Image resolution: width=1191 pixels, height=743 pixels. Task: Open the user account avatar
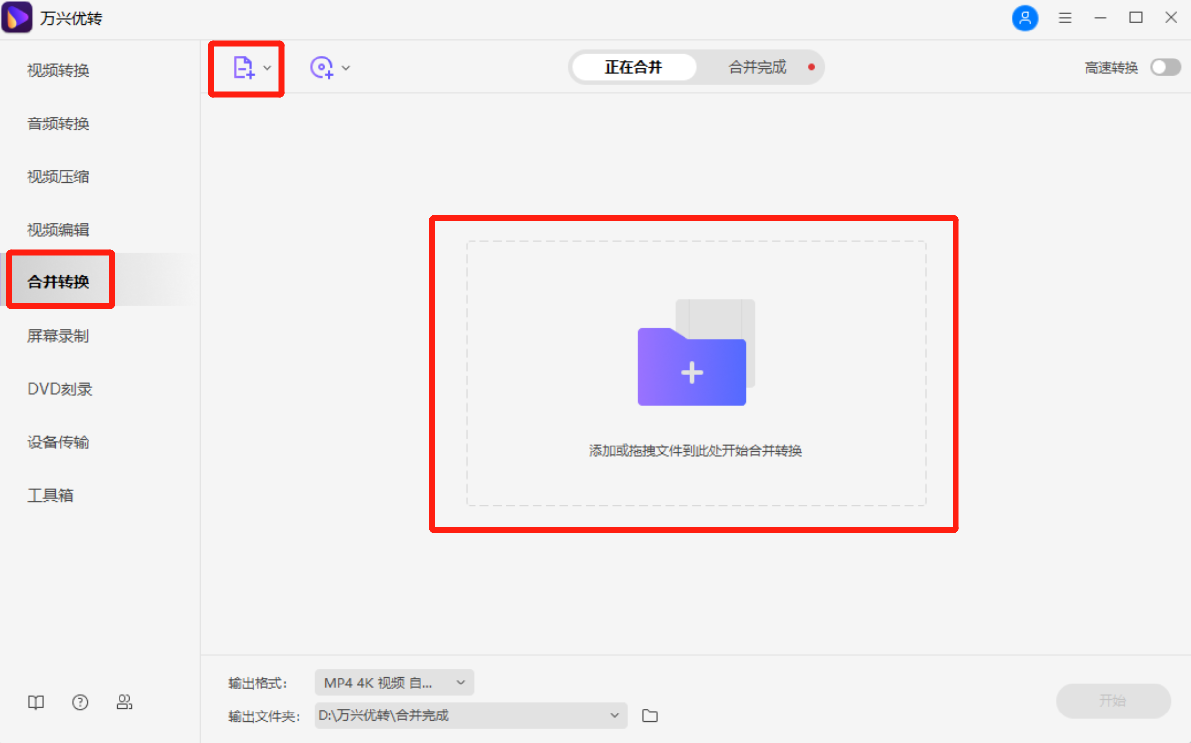pyautogui.click(x=1025, y=18)
